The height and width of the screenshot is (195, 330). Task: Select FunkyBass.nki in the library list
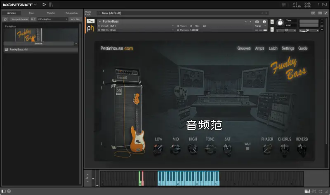[41, 49]
